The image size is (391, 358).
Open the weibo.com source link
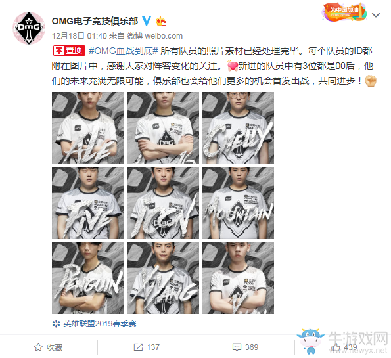[164, 36]
